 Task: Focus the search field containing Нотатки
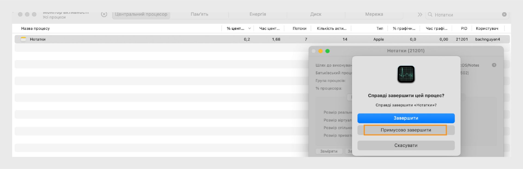point(467,15)
